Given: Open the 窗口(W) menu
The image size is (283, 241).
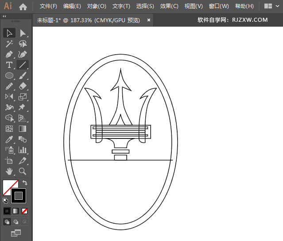Looking at the screenshot, I should click(219, 6).
